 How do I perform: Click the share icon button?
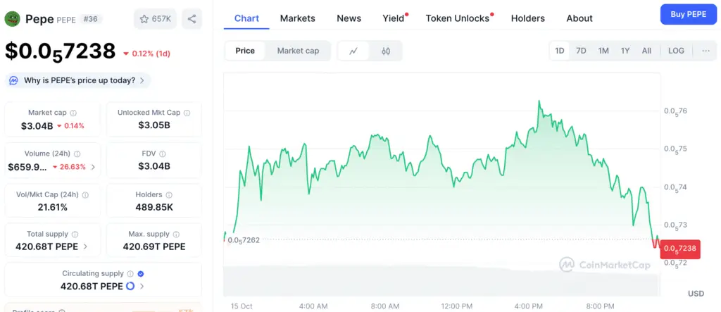tap(192, 19)
